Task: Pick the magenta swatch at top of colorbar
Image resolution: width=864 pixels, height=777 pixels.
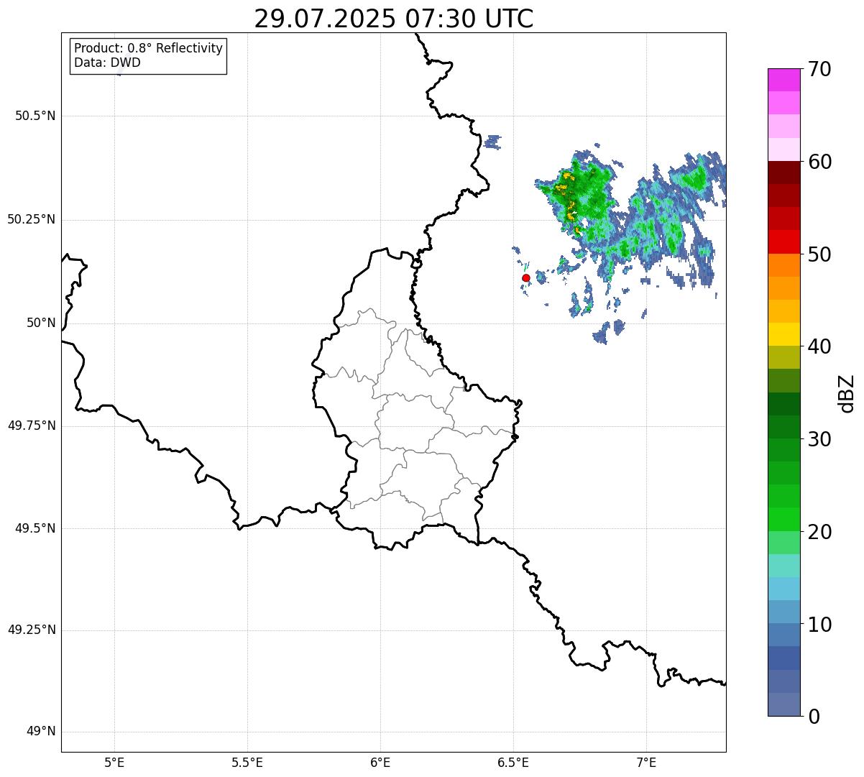Action: [784, 80]
